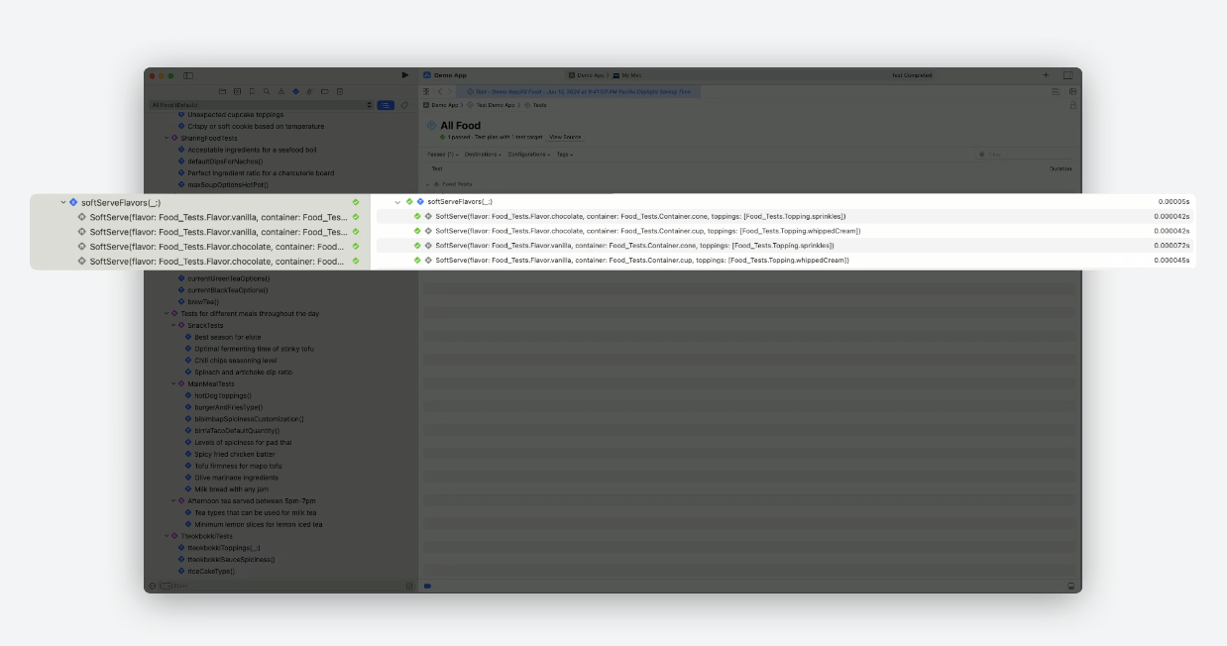Collapse Food Tests group in report
1227x646 pixels.
[x=428, y=184]
